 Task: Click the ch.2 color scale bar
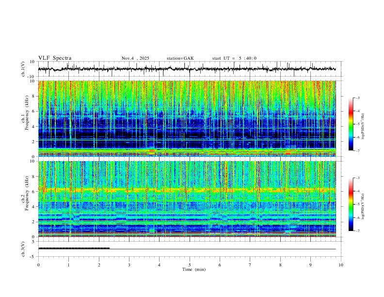pos(351,204)
